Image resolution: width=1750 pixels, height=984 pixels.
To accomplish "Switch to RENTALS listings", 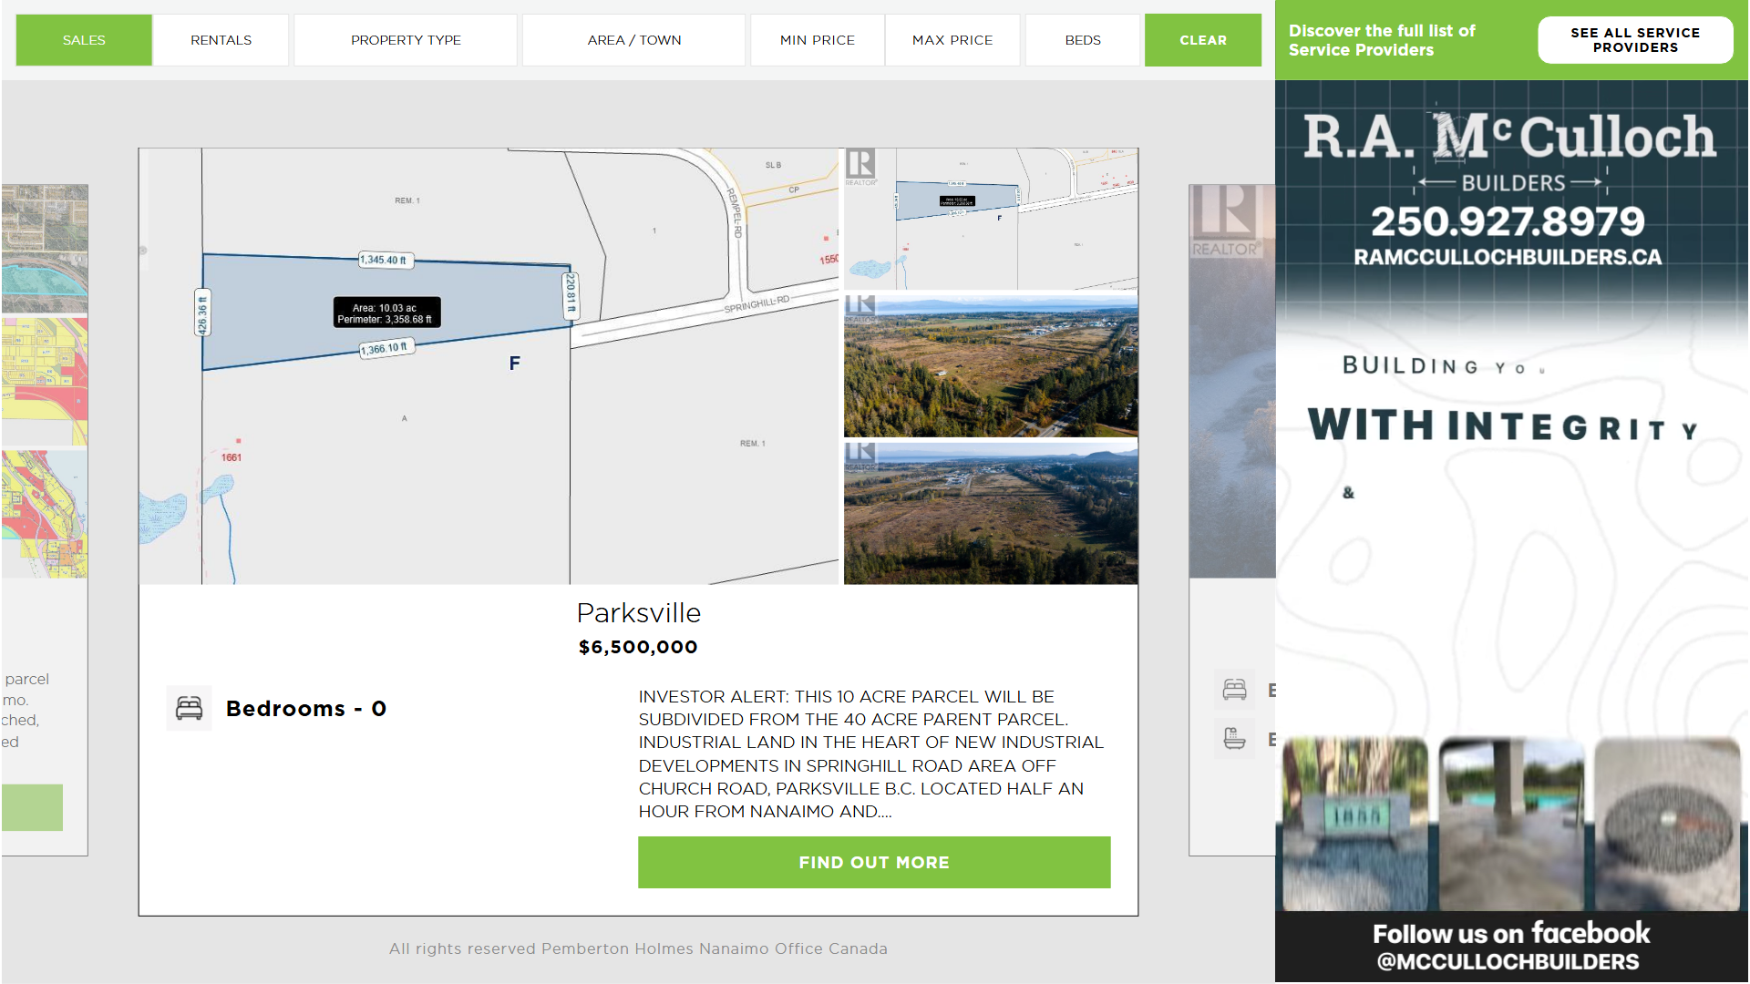I will pos(221,40).
